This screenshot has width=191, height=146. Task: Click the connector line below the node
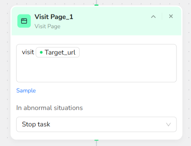tap(96, 143)
